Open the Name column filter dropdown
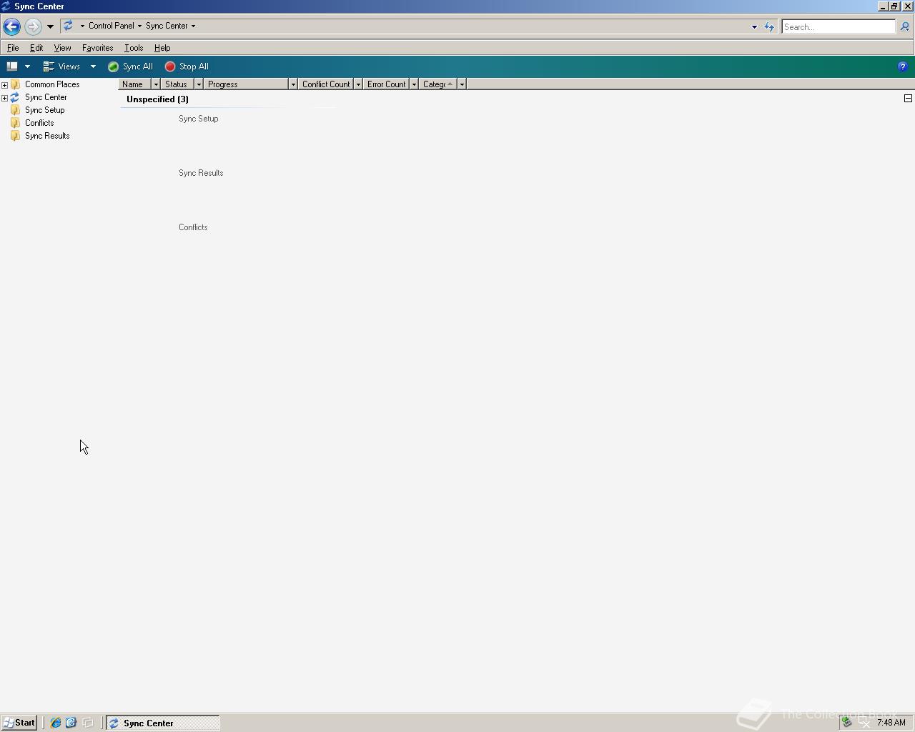 [x=156, y=84]
